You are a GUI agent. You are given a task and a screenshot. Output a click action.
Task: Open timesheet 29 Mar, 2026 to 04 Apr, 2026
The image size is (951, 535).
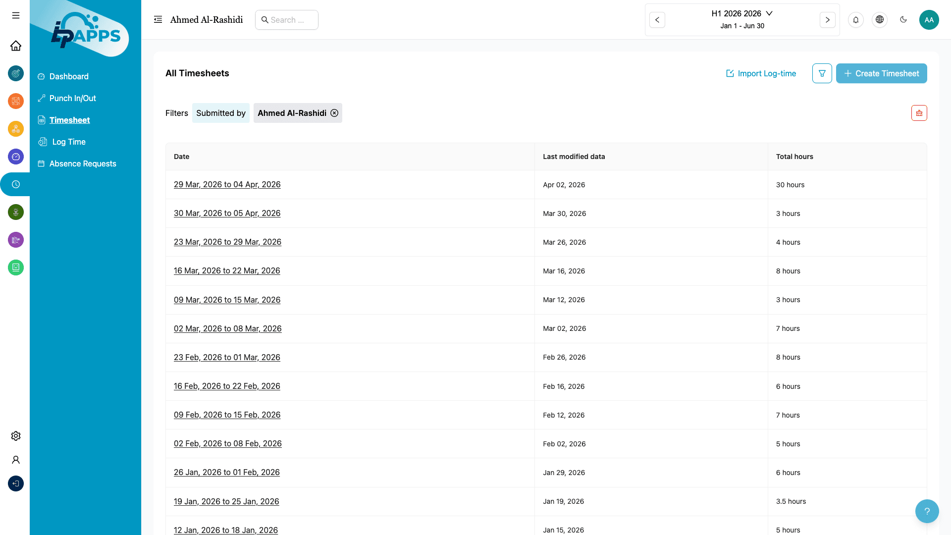coord(227,184)
